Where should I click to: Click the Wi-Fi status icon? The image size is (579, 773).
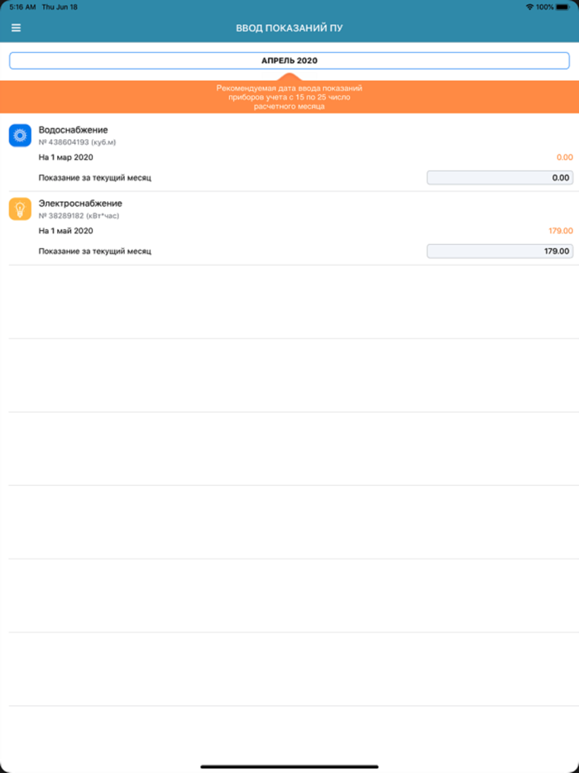coord(529,7)
